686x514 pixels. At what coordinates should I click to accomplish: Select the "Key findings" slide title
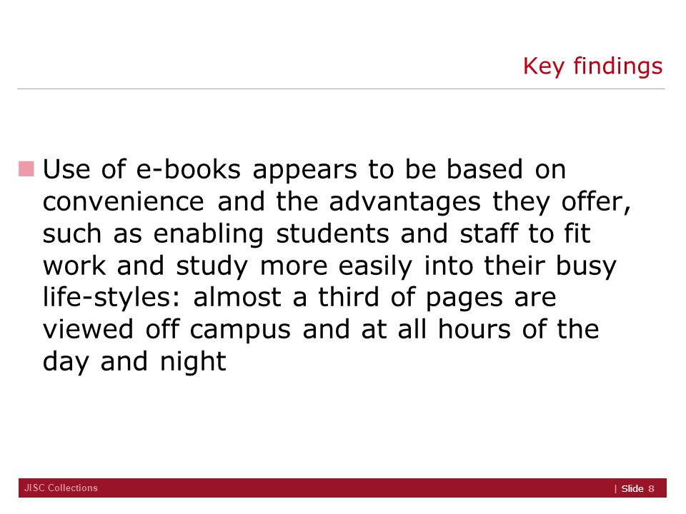[x=592, y=66]
